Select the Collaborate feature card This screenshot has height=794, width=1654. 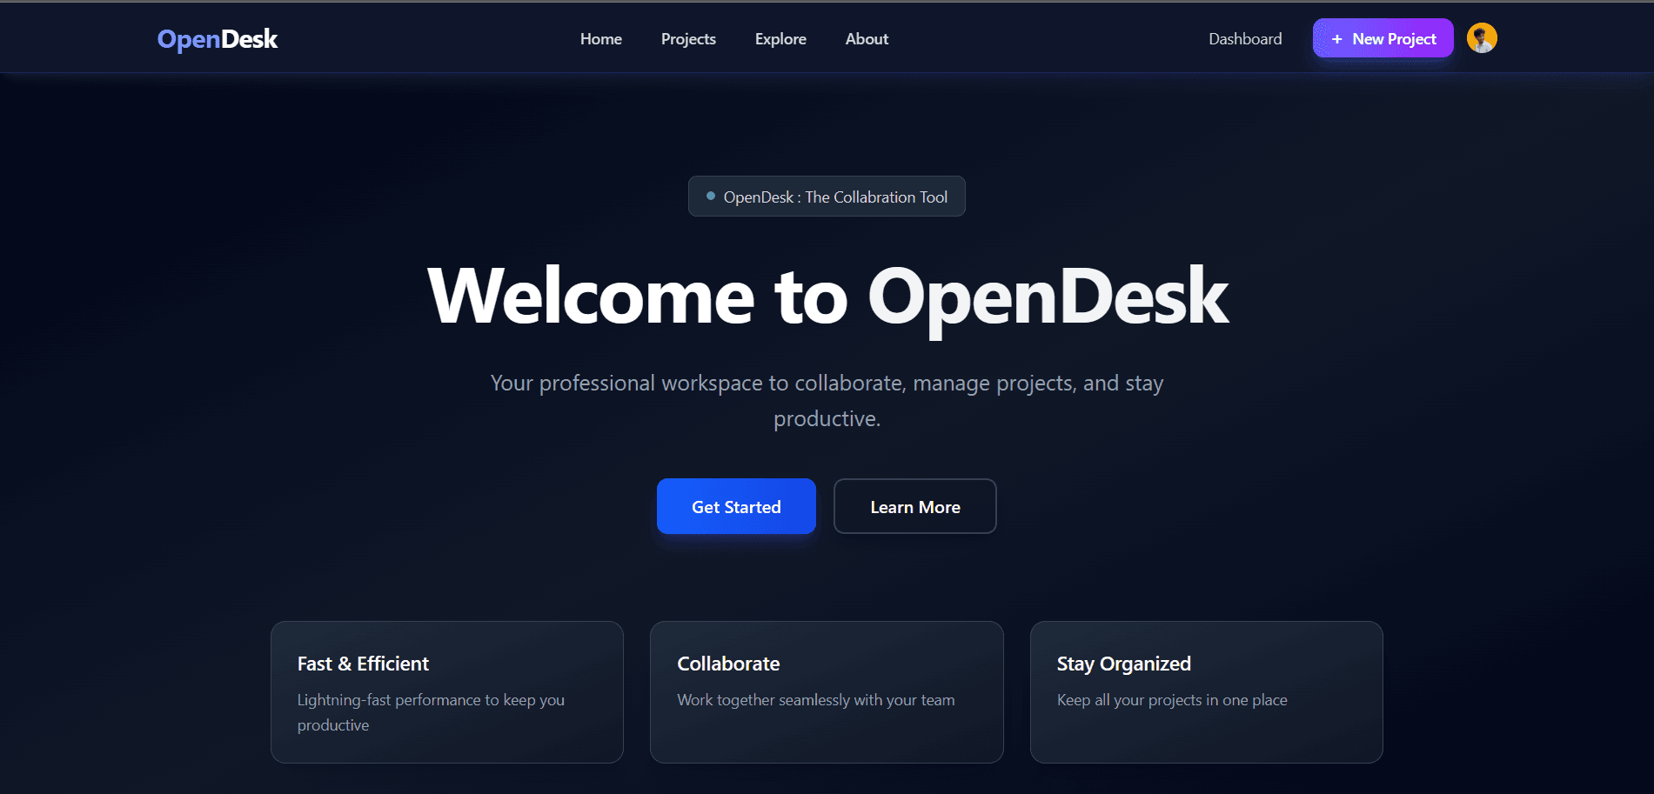point(826,692)
